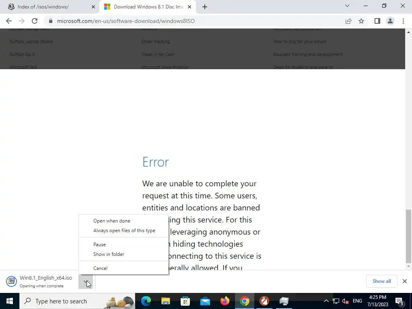The width and height of the screenshot is (412, 309).
Task: Select Show in folder
Action: pos(109,254)
